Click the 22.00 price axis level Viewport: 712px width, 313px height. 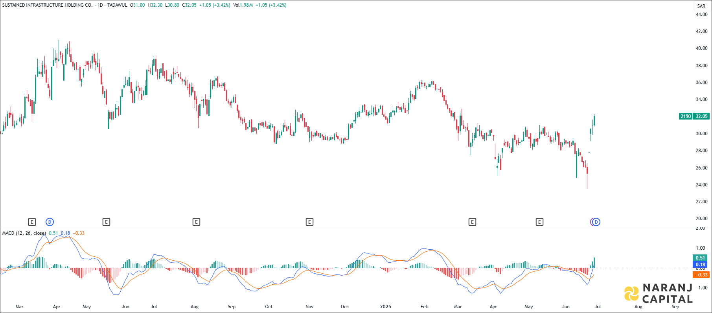701,202
